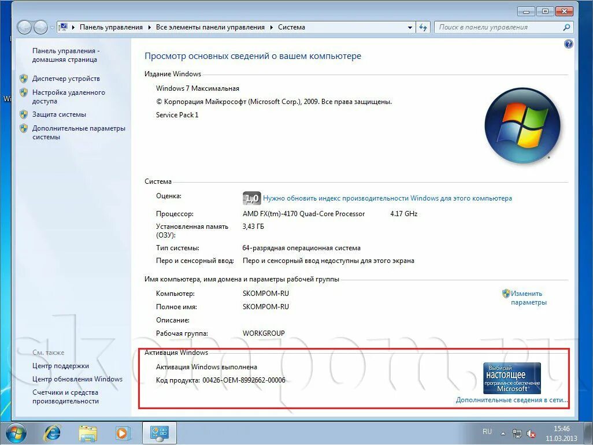Viewport: 593px width, 445px height.
Task: Open Счетчики и средства производительности
Action: point(65,396)
